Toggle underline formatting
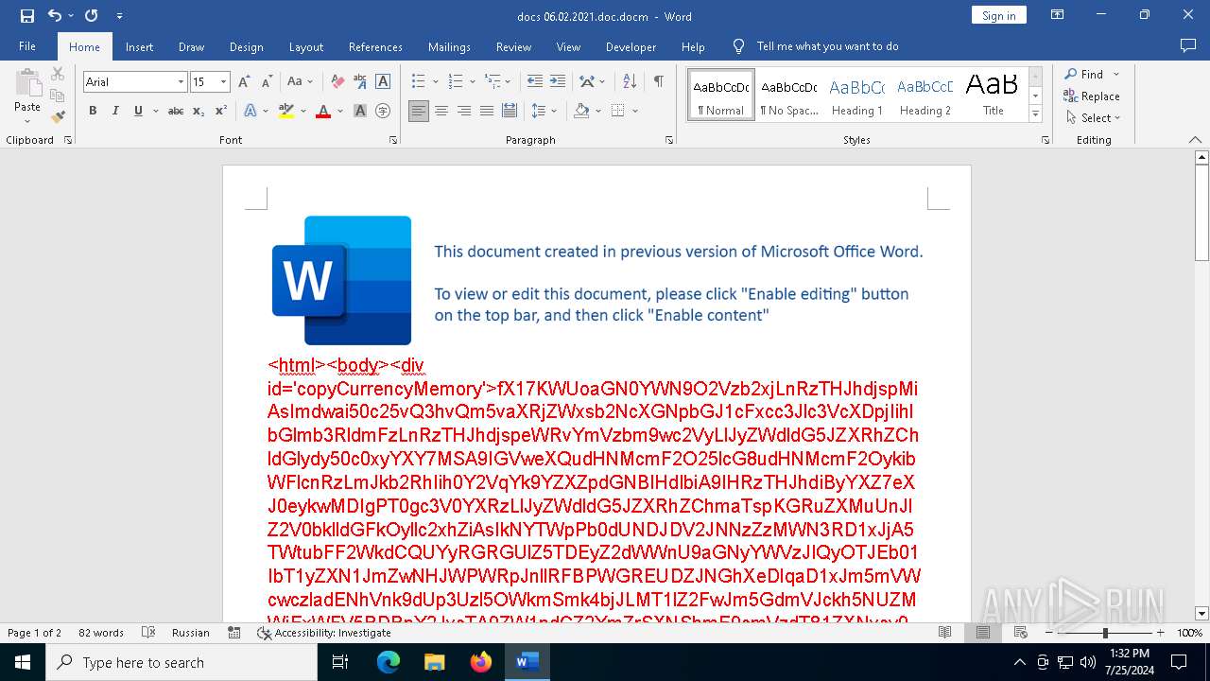 click(138, 111)
